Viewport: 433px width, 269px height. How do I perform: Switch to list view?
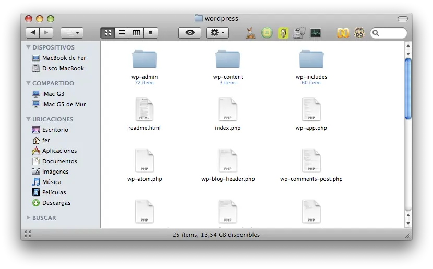click(122, 33)
